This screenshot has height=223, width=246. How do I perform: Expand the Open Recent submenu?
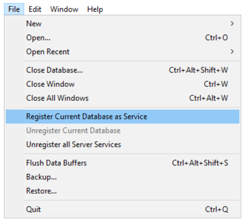(123, 52)
